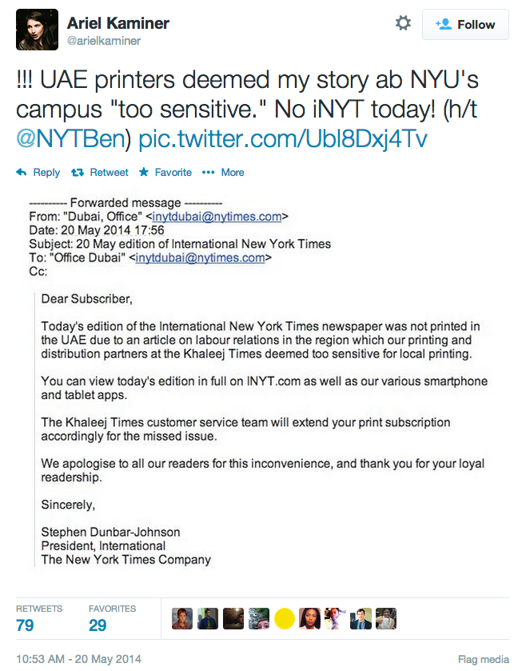The width and height of the screenshot is (522, 671).
Task: Open the pic.twitter.com image link
Action: point(283,139)
